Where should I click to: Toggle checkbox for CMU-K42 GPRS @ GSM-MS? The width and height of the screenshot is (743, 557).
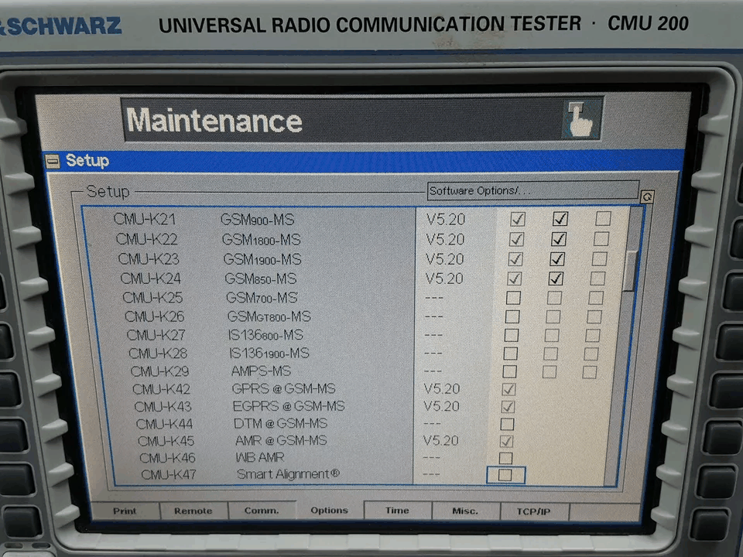point(508,389)
